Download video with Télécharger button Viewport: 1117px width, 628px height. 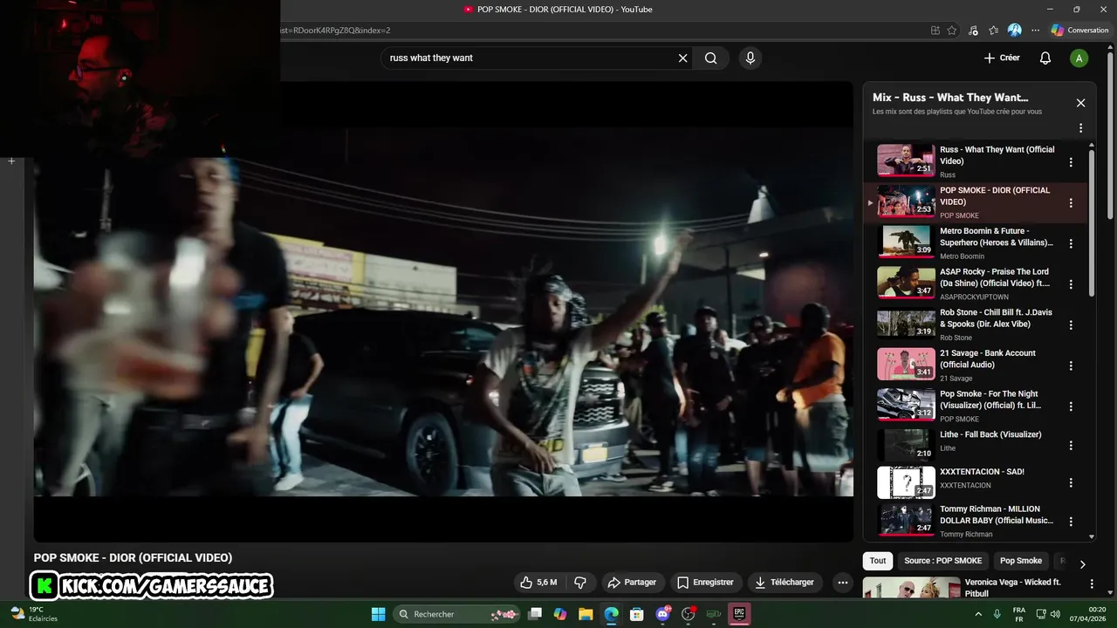[x=785, y=582]
